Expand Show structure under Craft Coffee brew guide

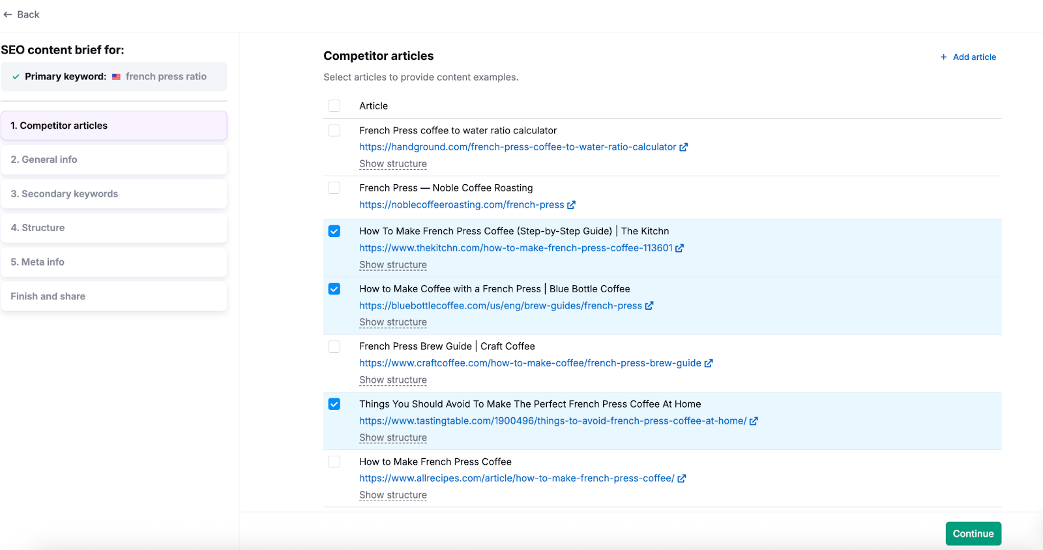(393, 380)
